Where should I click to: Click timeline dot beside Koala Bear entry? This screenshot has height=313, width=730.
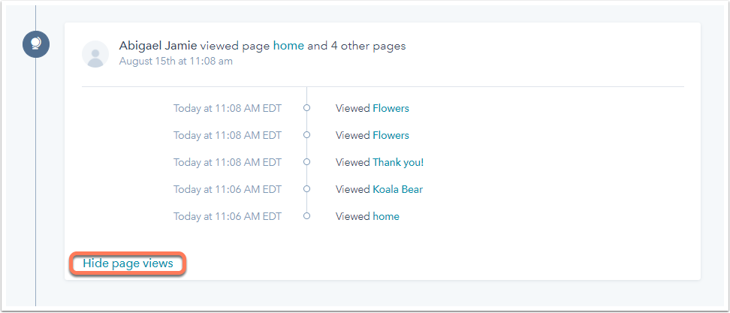(306, 189)
